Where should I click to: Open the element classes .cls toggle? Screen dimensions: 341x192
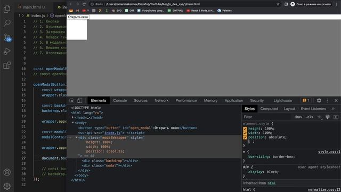[x=310, y=117]
